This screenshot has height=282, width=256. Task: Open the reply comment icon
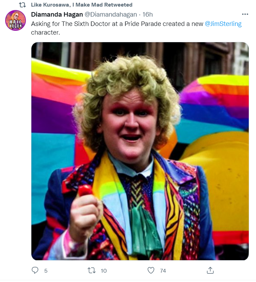pyautogui.click(x=35, y=270)
